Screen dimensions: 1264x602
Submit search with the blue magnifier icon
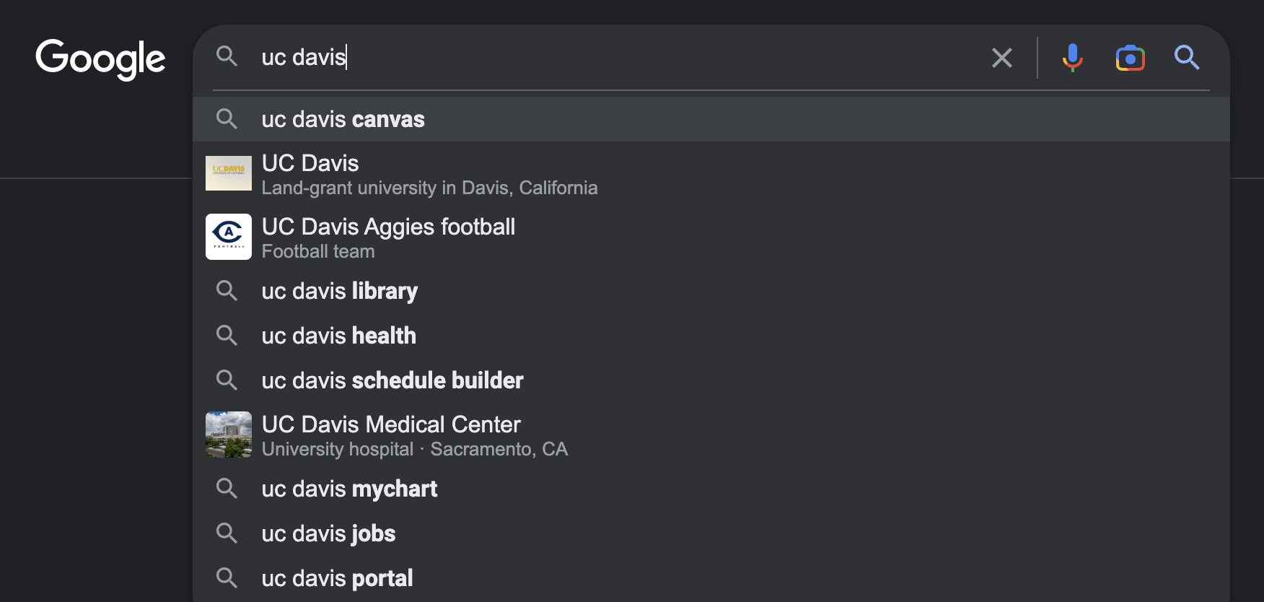tap(1187, 57)
